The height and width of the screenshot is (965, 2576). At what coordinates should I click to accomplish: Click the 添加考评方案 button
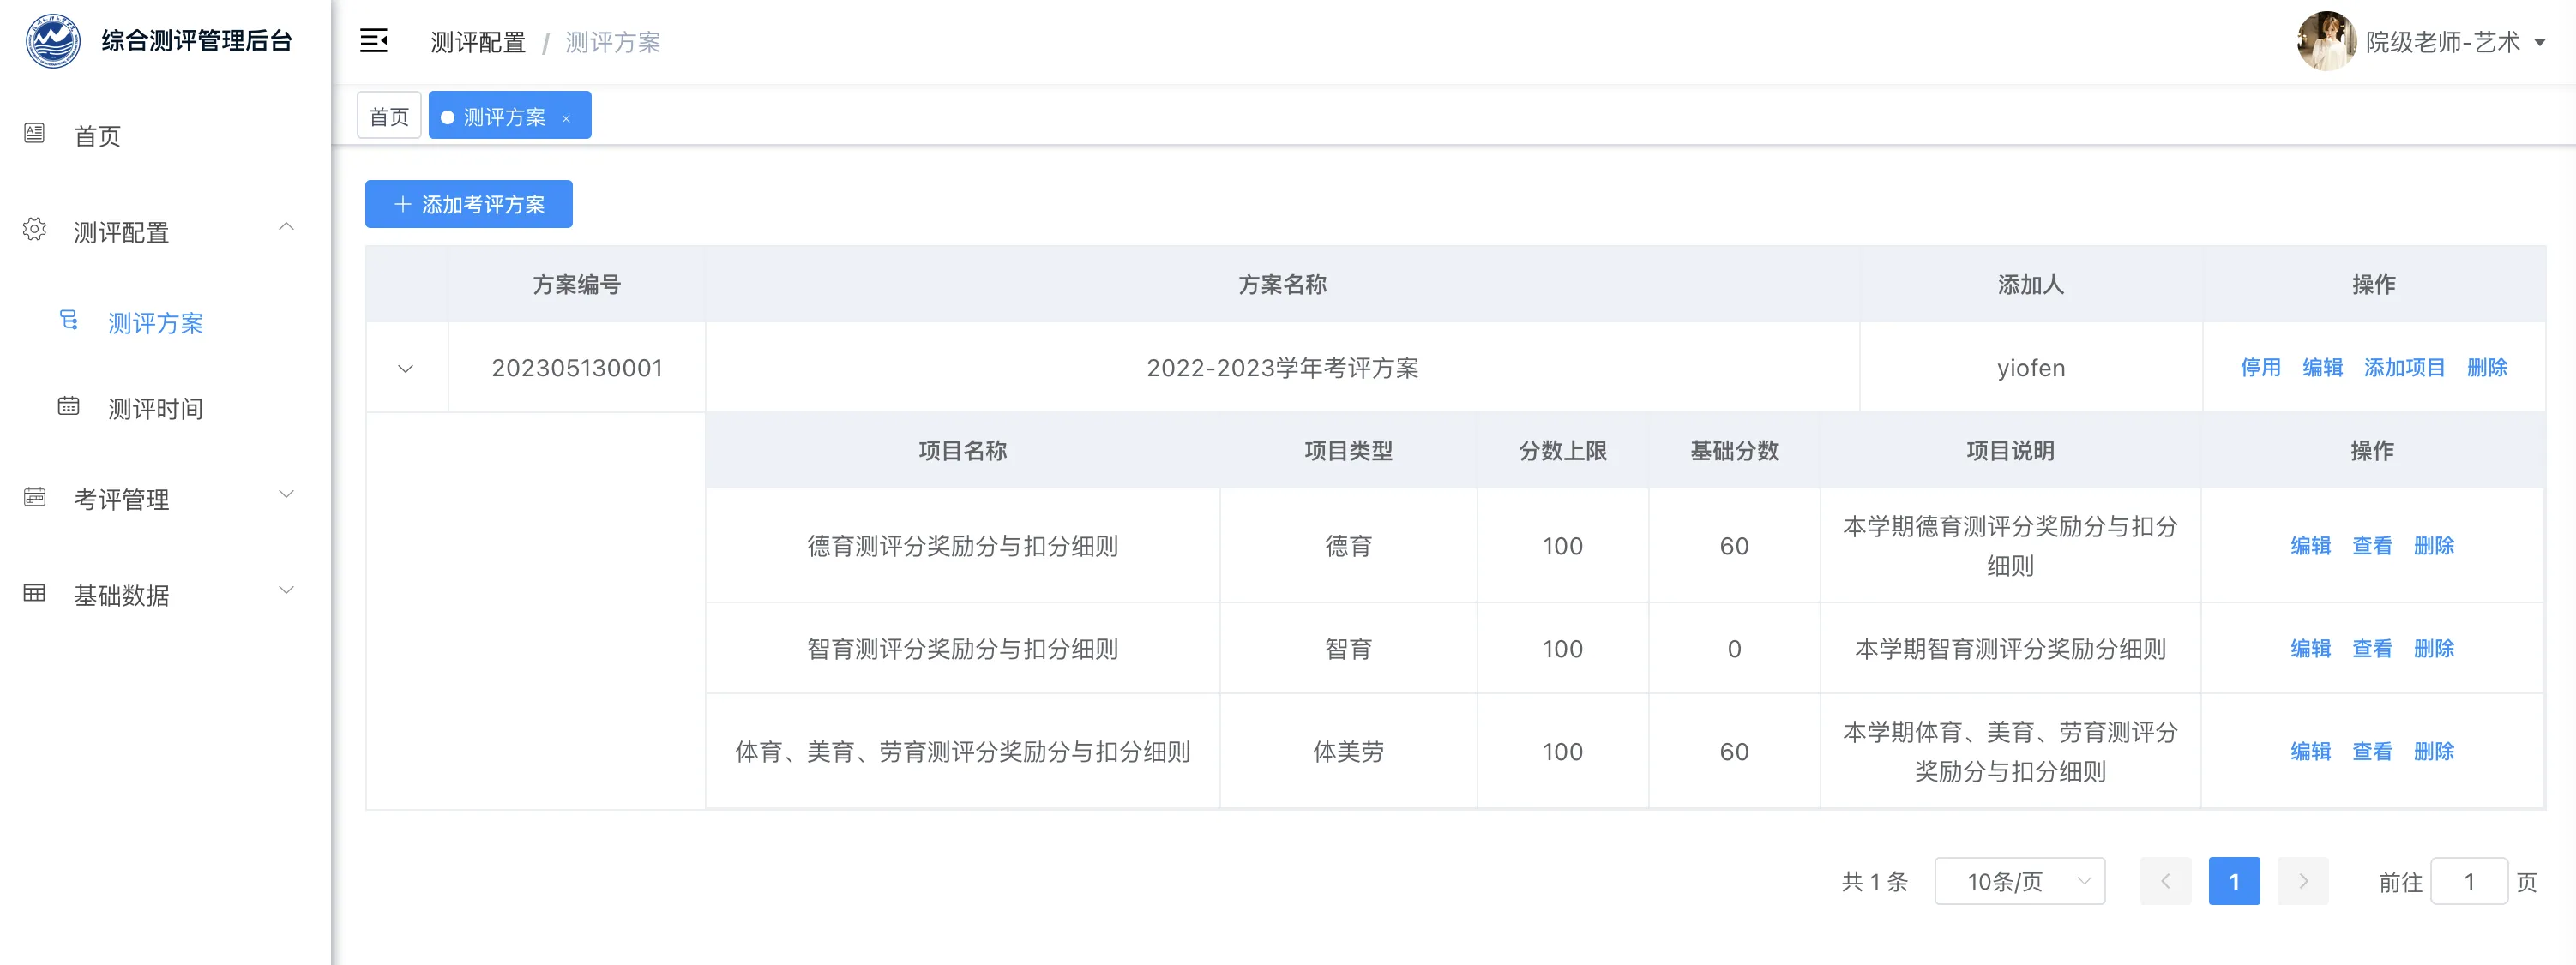[x=468, y=204]
